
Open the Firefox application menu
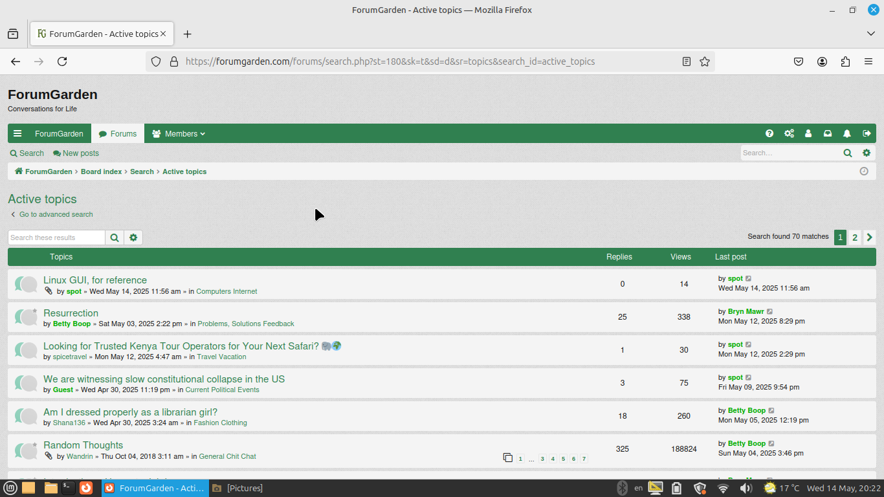pyautogui.click(x=868, y=61)
